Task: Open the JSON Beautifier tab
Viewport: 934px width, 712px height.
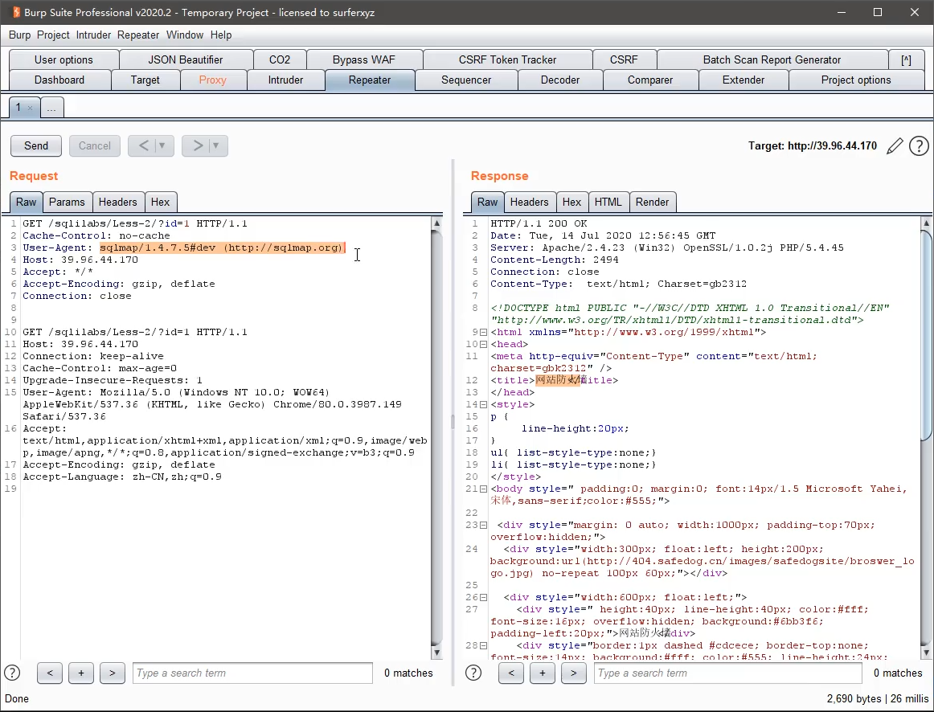Action: [185, 59]
